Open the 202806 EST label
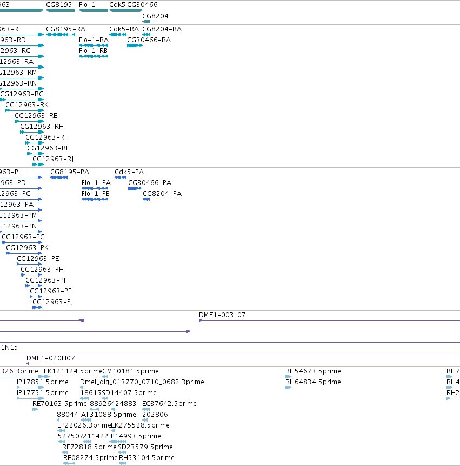Screen dimensions: 460x466 click(155, 415)
